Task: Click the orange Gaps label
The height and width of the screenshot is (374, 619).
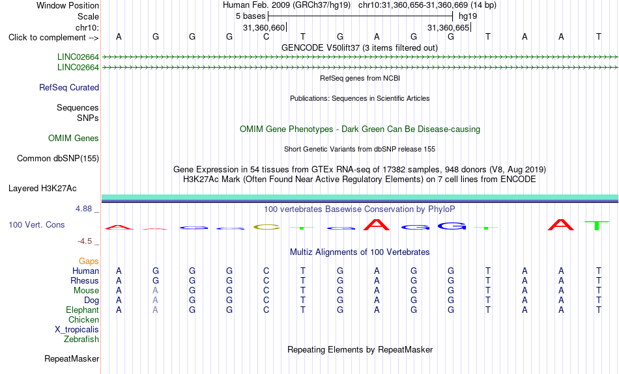Action: [89, 261]
